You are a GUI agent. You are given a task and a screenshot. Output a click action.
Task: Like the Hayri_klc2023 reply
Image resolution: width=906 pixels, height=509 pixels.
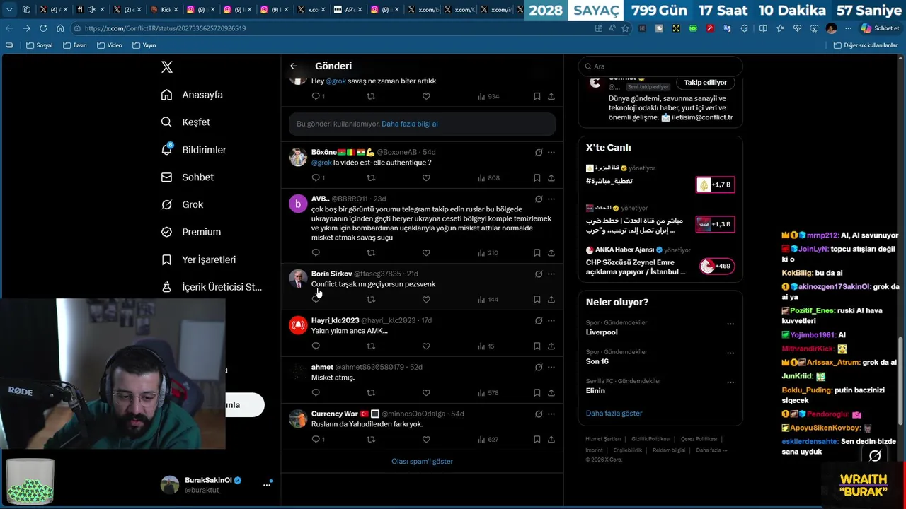click(x=426, y=346)
